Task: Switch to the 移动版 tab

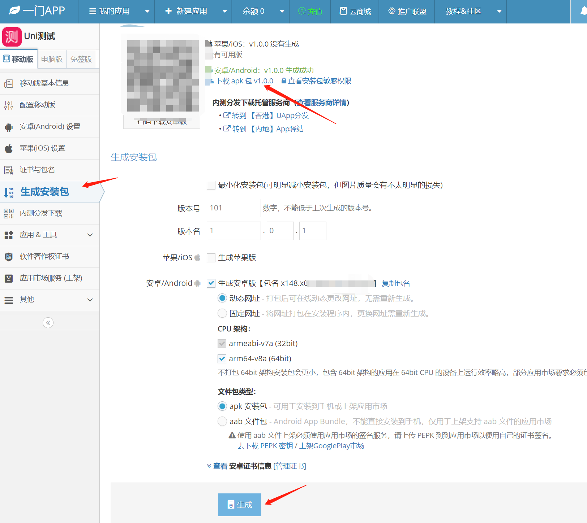Action: pyautogui.click(x=18, y=59)
